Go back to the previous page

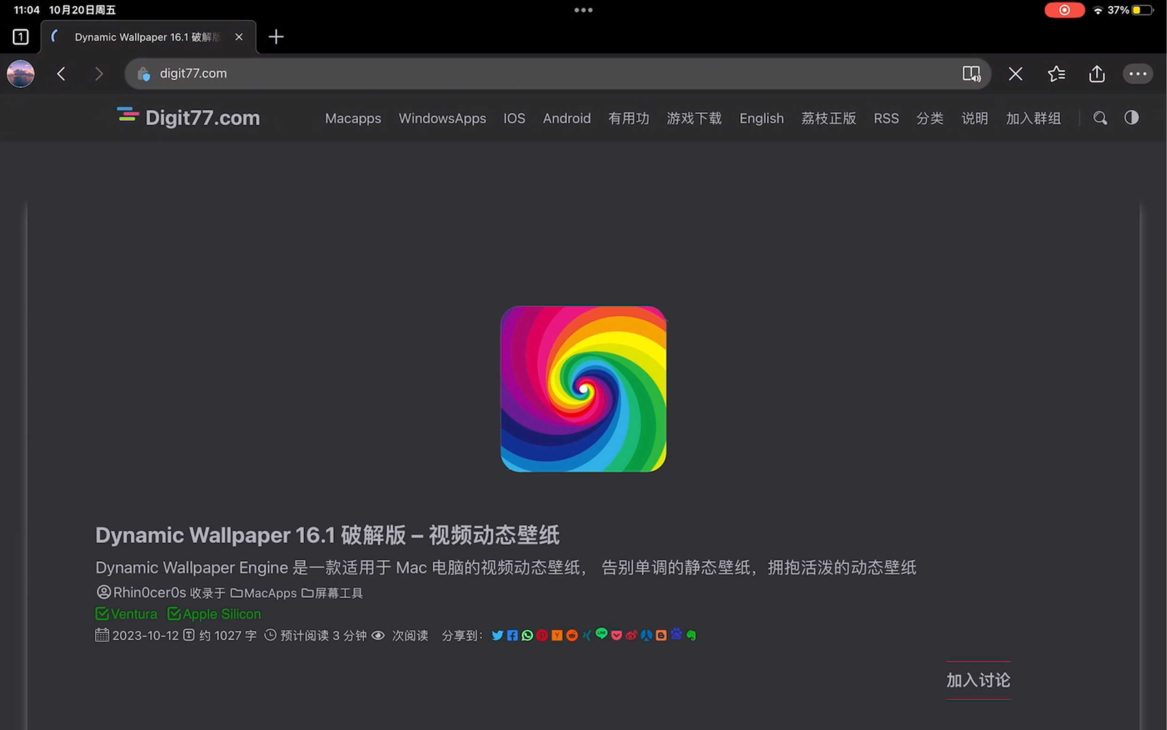pos(61,74)
